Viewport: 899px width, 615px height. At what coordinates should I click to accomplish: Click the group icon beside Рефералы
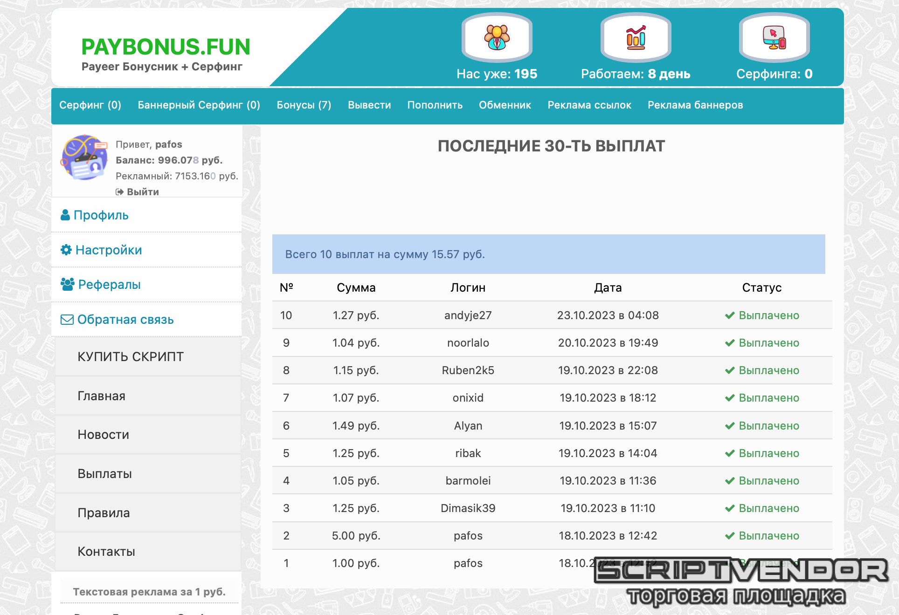(68, 285)
